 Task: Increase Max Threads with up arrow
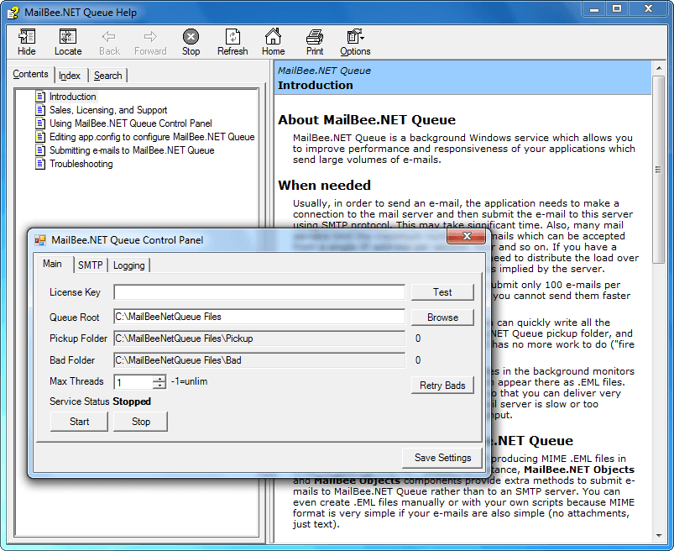pos(159,379)
